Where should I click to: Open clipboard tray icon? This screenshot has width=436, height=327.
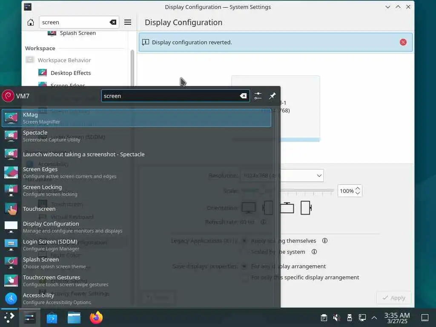324,318
